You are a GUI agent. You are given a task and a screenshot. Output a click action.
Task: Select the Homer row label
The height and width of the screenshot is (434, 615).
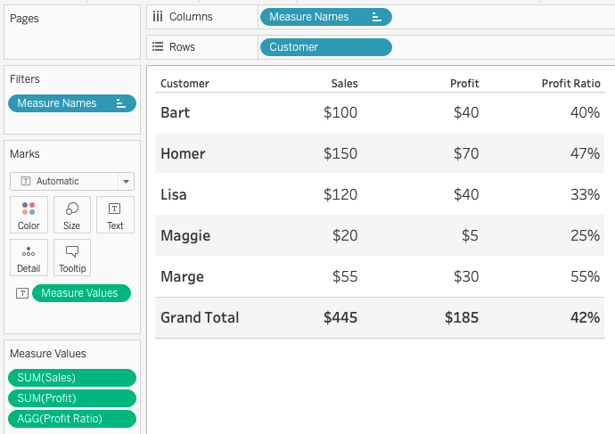pos(183,153)
